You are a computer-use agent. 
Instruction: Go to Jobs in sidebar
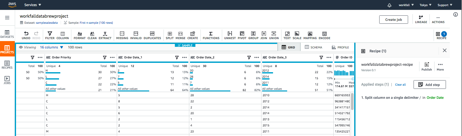pyautogui.click(x=7, y=80)
